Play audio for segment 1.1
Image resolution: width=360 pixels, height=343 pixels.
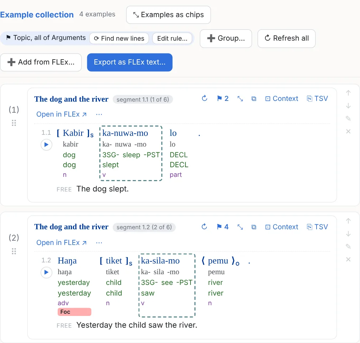pos(46,145)
